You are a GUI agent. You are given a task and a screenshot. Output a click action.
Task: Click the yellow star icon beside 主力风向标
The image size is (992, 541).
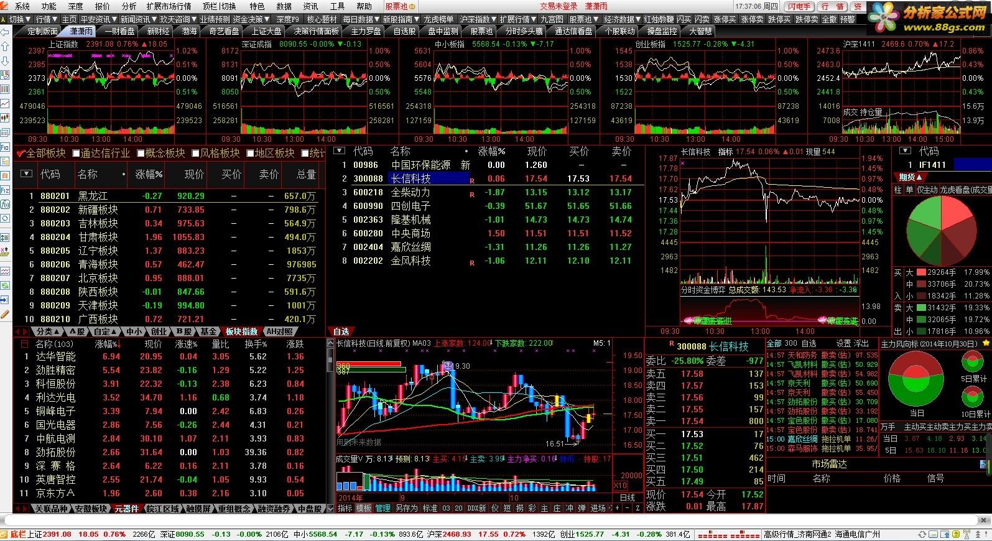(986, 343)
